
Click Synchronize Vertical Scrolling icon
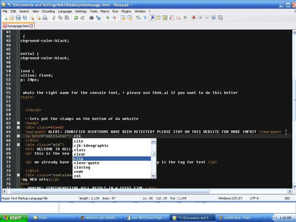123,18
